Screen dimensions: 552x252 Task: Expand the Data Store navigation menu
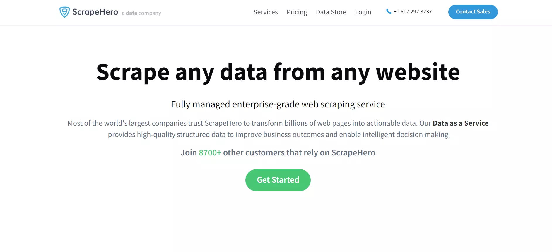pos(331,12)
